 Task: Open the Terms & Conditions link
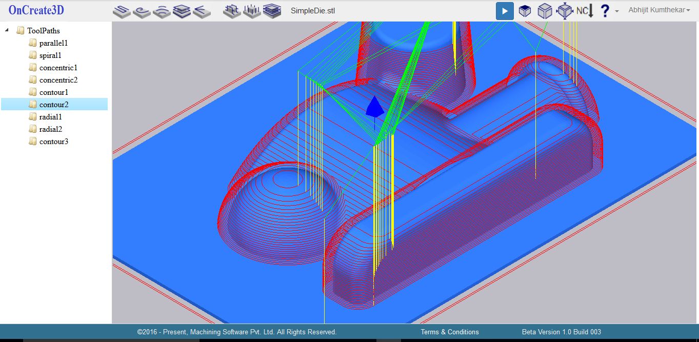click(450, 332)
